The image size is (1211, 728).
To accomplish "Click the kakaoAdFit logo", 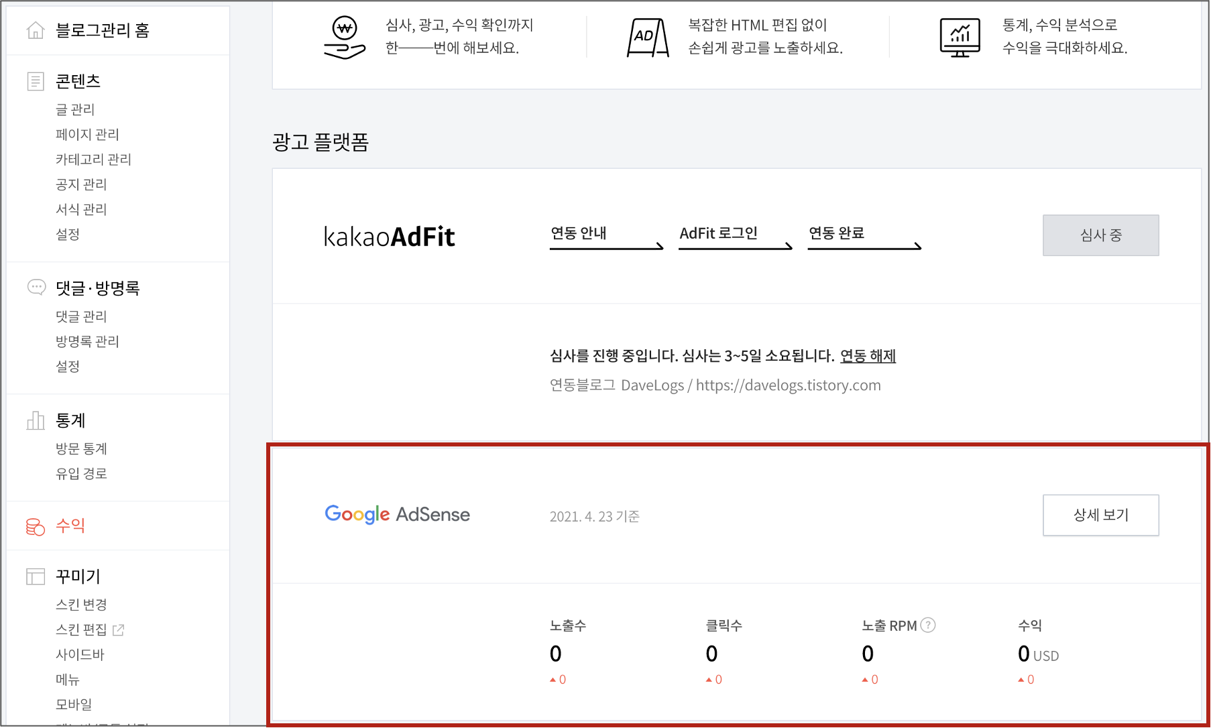I will click(x=389, y=237).
